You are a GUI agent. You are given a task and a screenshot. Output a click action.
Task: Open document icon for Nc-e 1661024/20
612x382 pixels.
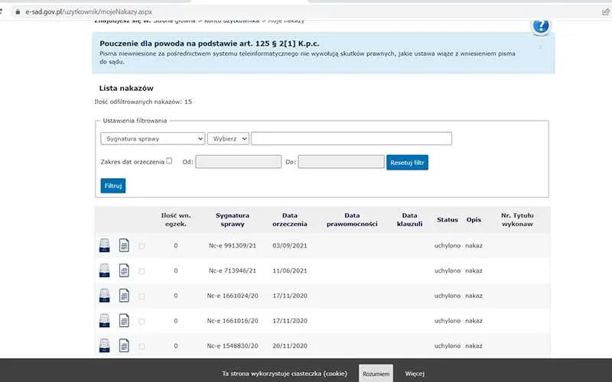pyautogui.click(x=124, y=295)
